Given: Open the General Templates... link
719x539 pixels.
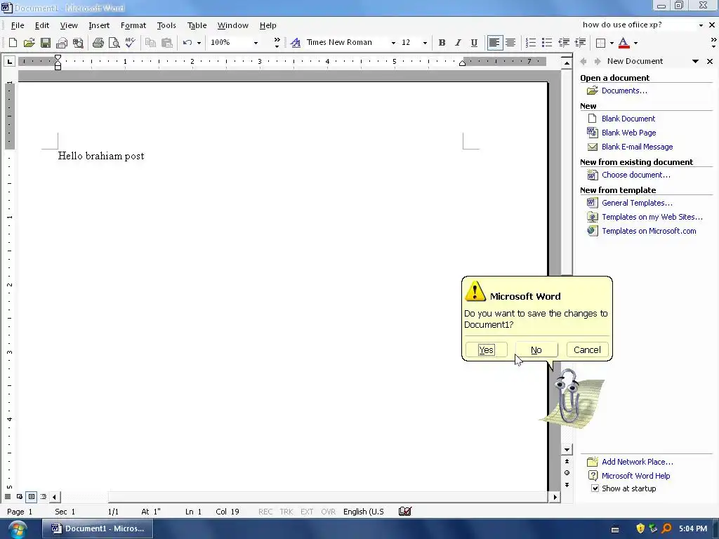Looking at the screenshot, I should pos(637,203).
